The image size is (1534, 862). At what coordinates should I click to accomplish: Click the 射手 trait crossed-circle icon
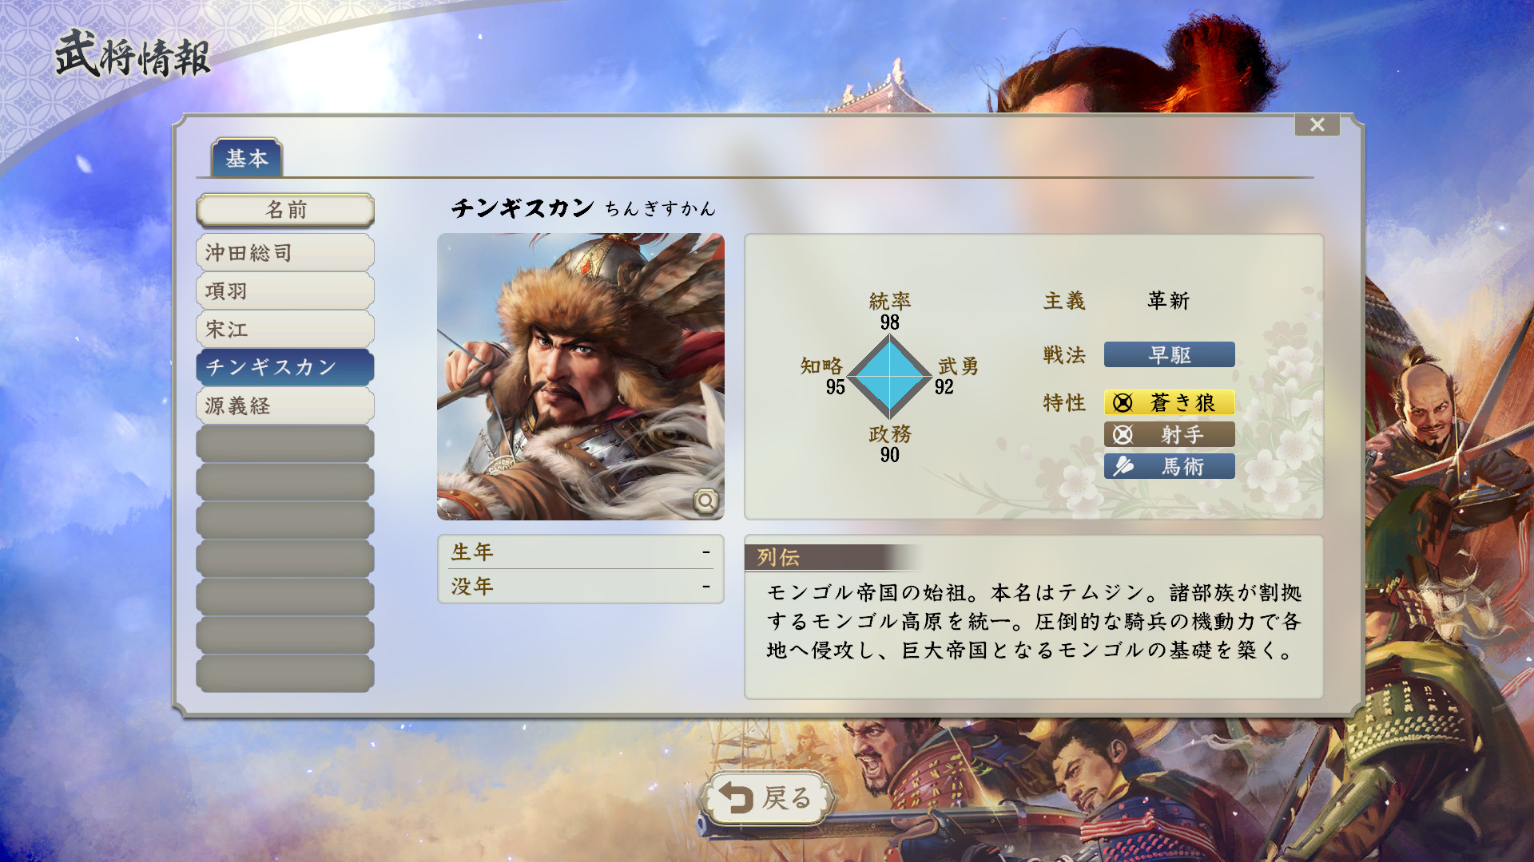(x=1123, y=435)
